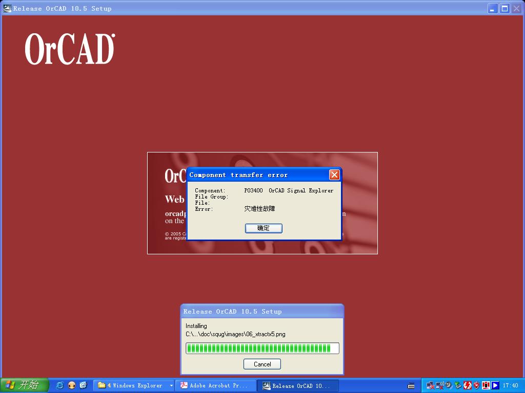Viewport: 525px width, 393px height.
Task: Click the setup icon in main title bar
Action: coord(7,8)
